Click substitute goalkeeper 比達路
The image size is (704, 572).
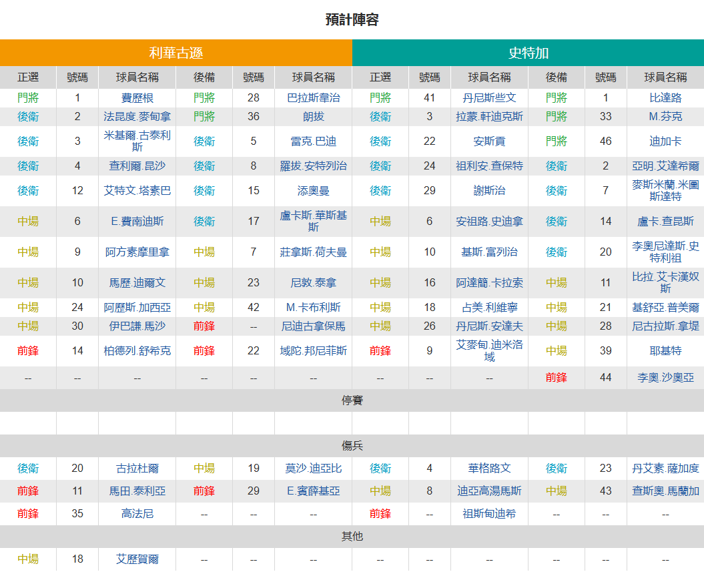click(665, 98)
